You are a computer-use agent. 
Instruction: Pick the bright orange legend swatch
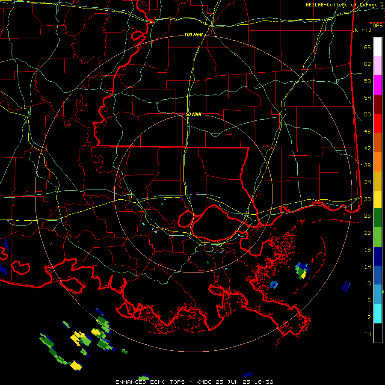pyautogui.click(x=378, y=162)
